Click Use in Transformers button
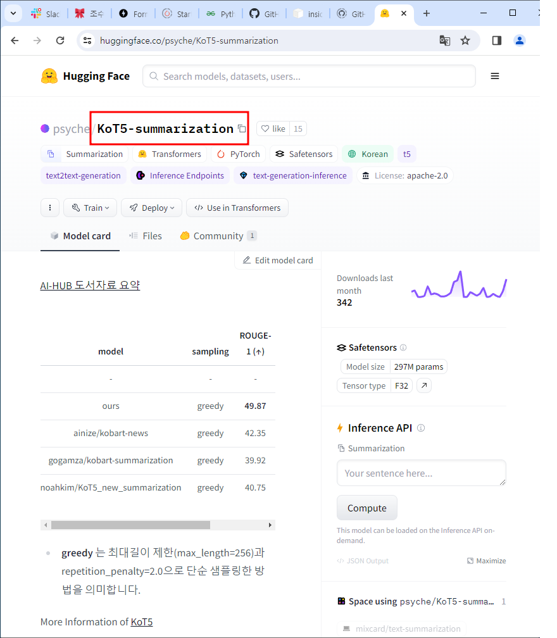 point(237,208)
